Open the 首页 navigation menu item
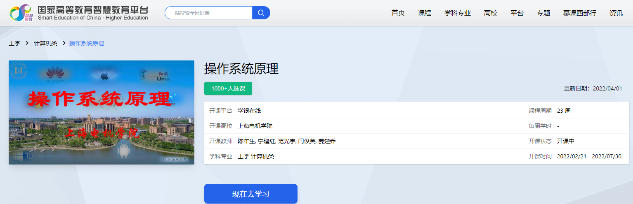The image size is (633, 204). point(398,13)
